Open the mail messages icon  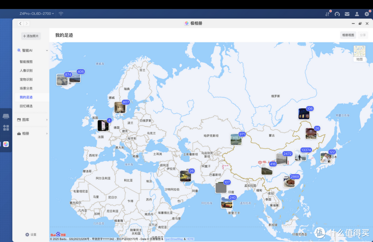(347, 14)
